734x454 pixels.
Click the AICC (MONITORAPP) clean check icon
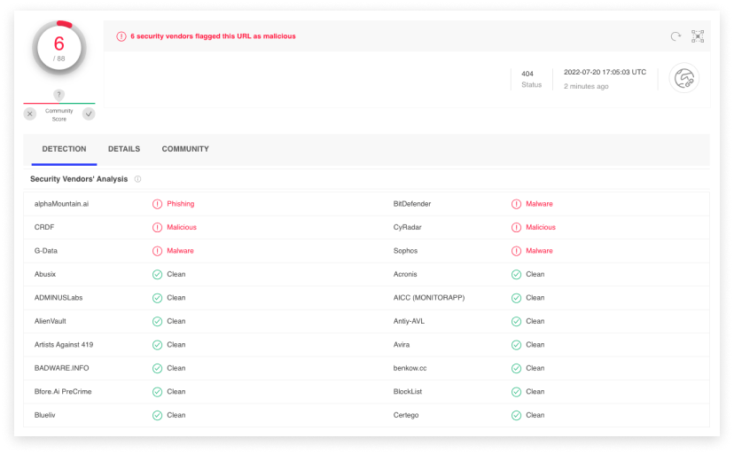(x=516, y=298)
